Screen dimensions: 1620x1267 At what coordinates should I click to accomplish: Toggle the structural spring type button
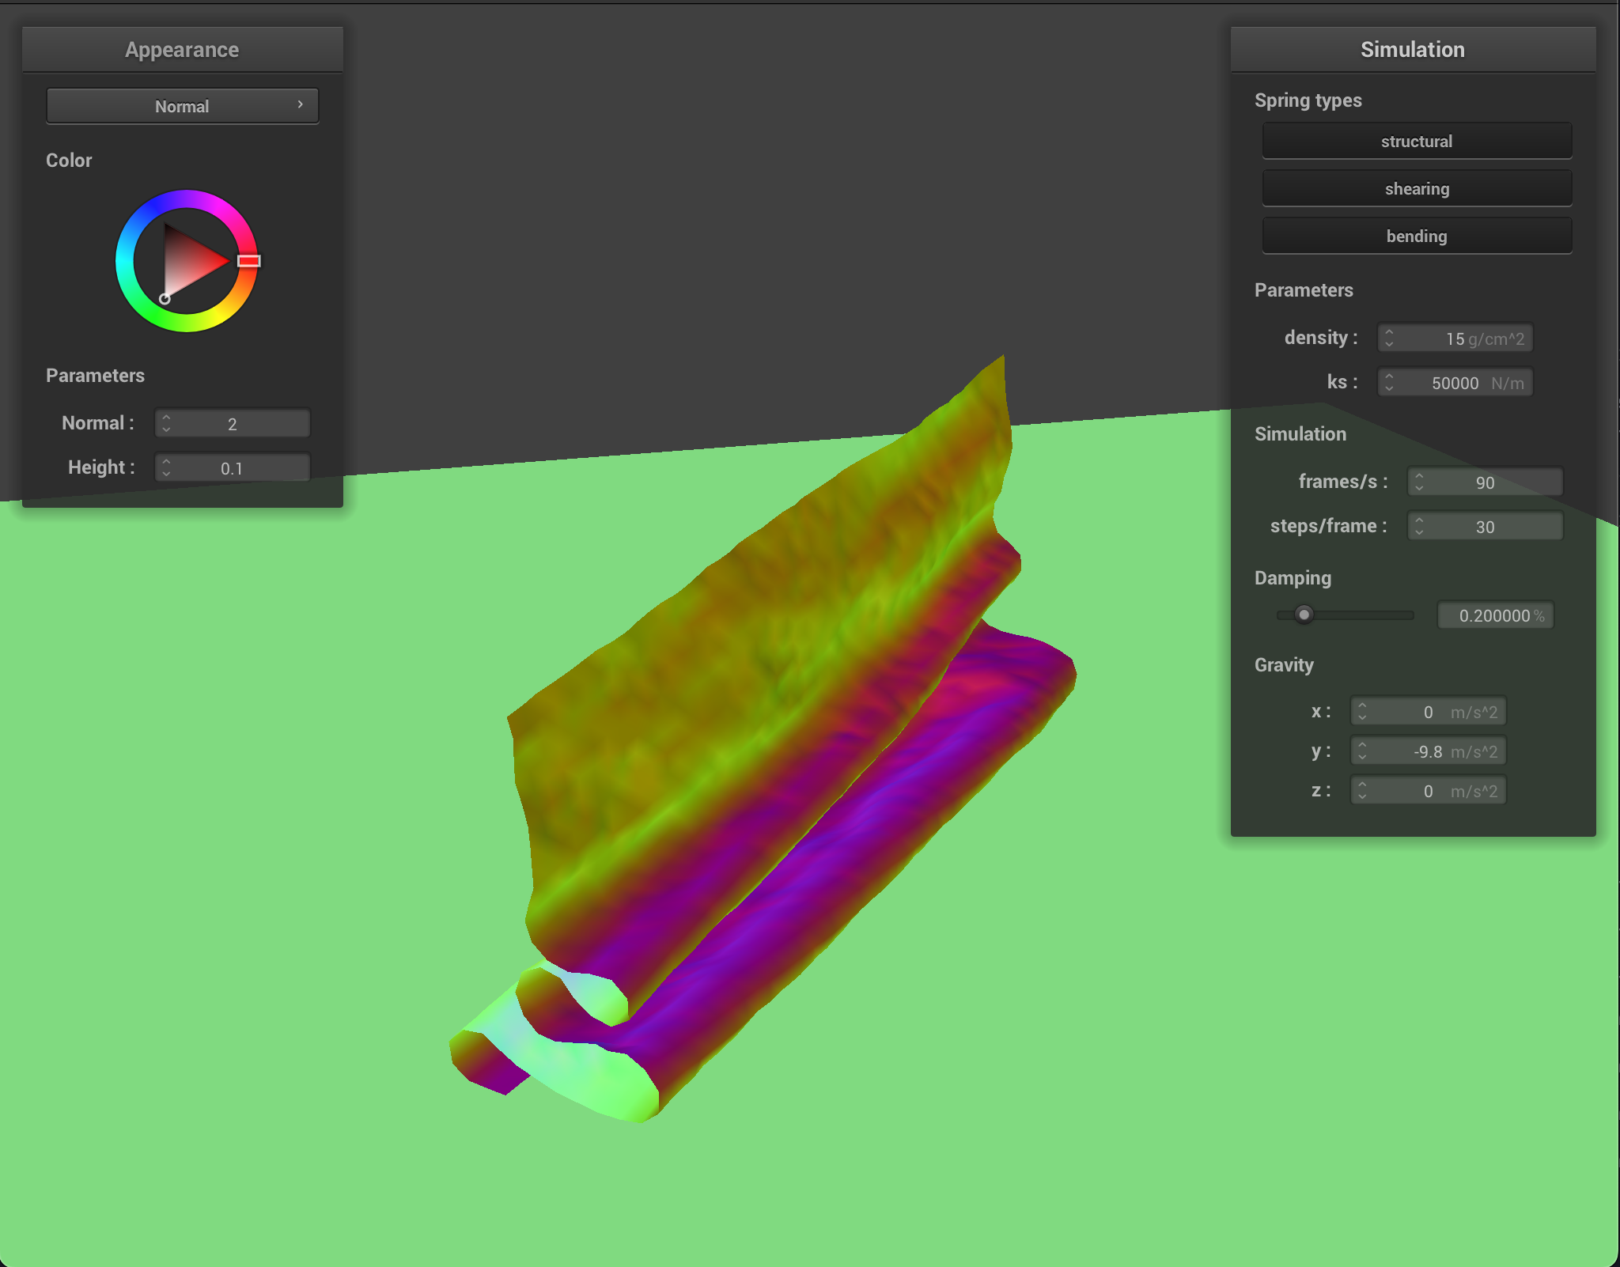(1416, 142)
